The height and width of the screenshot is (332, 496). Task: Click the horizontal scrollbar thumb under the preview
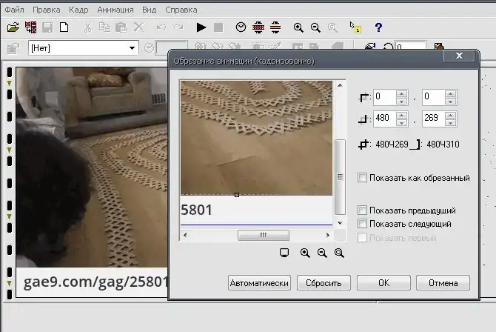point(263,235)
